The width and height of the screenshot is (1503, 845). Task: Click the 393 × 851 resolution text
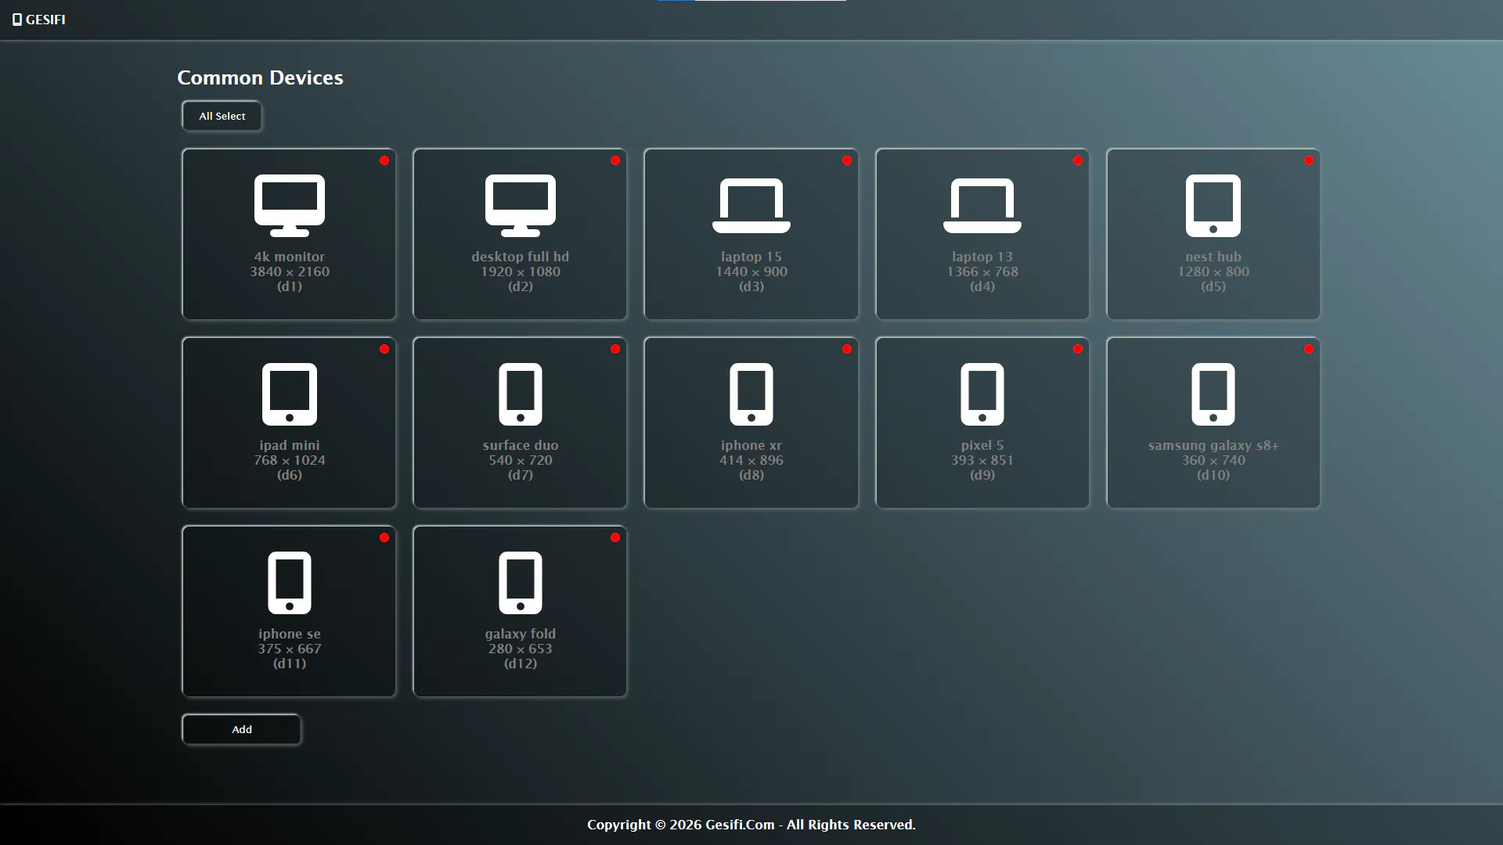tap(982, 460)
